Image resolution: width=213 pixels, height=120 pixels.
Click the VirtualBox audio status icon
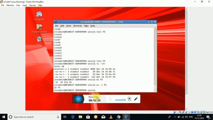click(x=180, y=112)
